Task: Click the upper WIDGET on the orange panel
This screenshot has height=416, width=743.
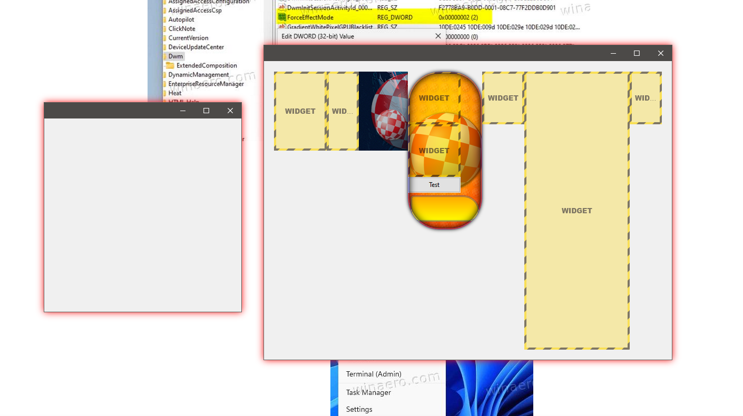Action: (x=434, y=98)
